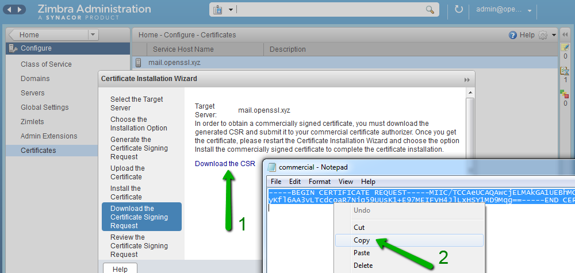This screenshot has width=575, height=273.
Task: Click the gear settings icon
Action: 543,35
